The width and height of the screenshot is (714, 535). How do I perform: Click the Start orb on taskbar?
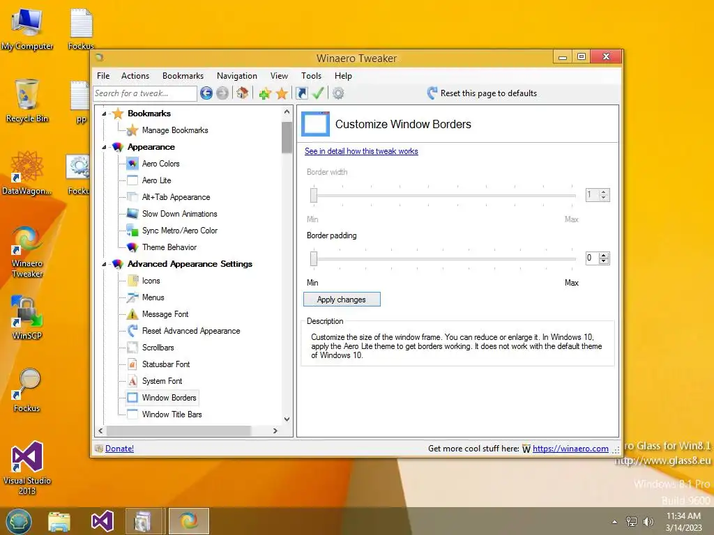19,521
